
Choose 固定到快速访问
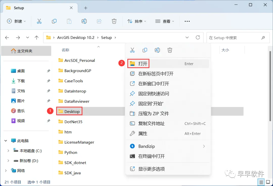point(168,94)
